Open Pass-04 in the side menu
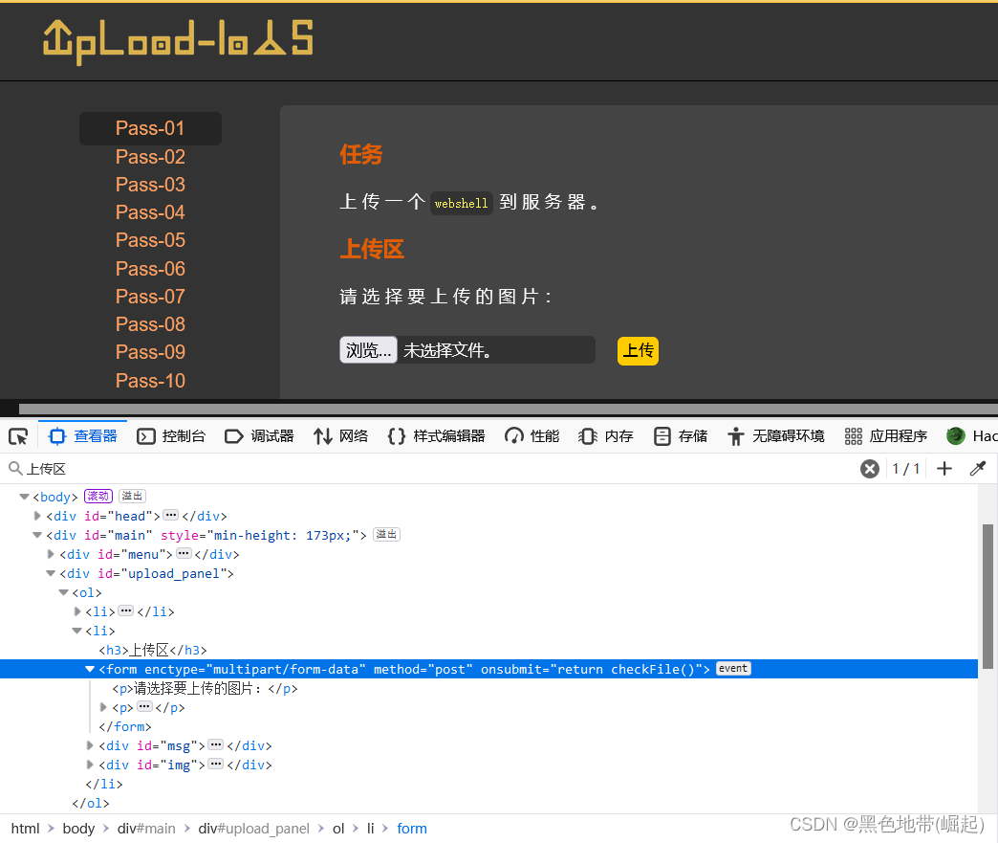The image size is (998, 843). (x=150, y=212)
